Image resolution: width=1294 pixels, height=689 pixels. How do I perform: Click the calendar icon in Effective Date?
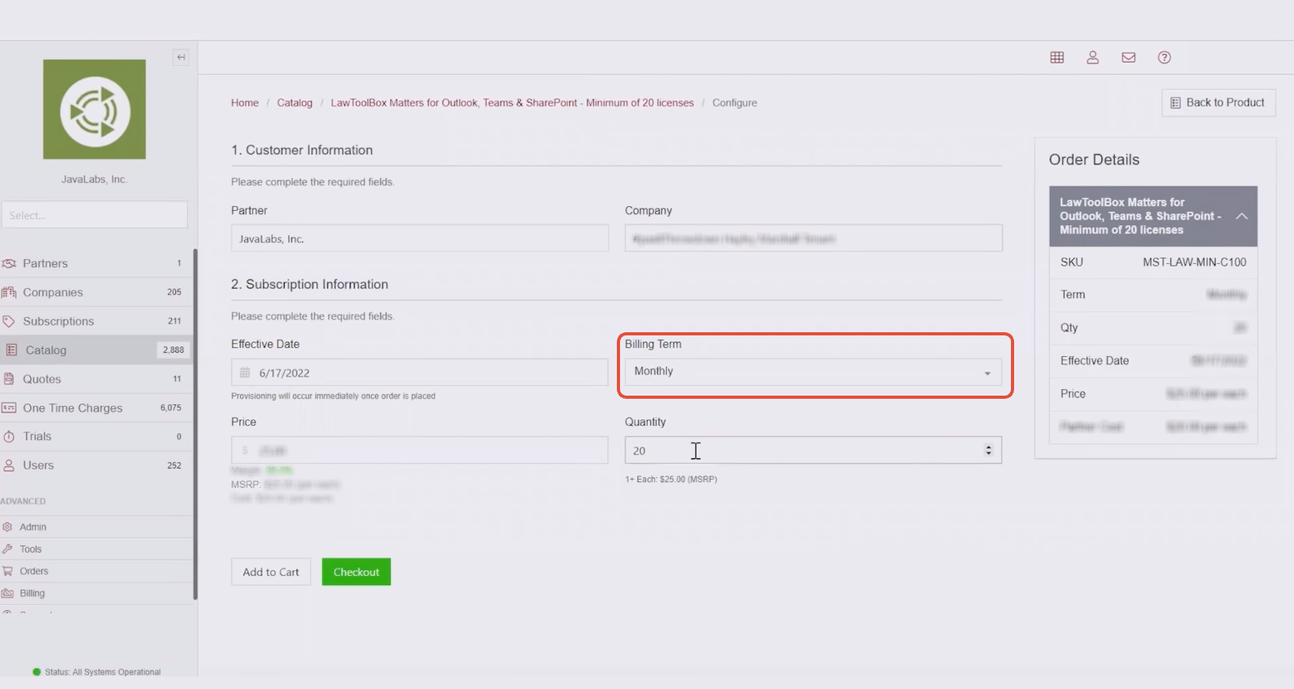pos(245,373)
